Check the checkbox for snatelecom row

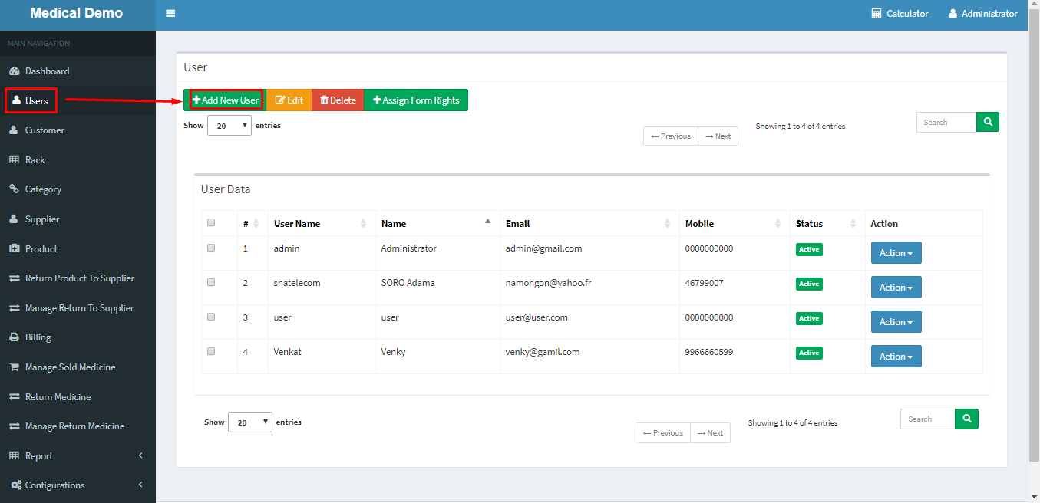pos(211,282)
